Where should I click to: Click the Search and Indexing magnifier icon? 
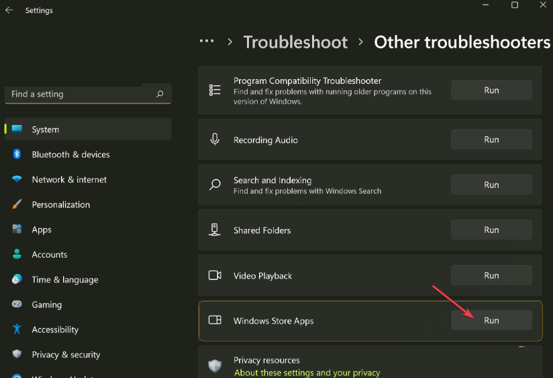click(x=215, y=185)
